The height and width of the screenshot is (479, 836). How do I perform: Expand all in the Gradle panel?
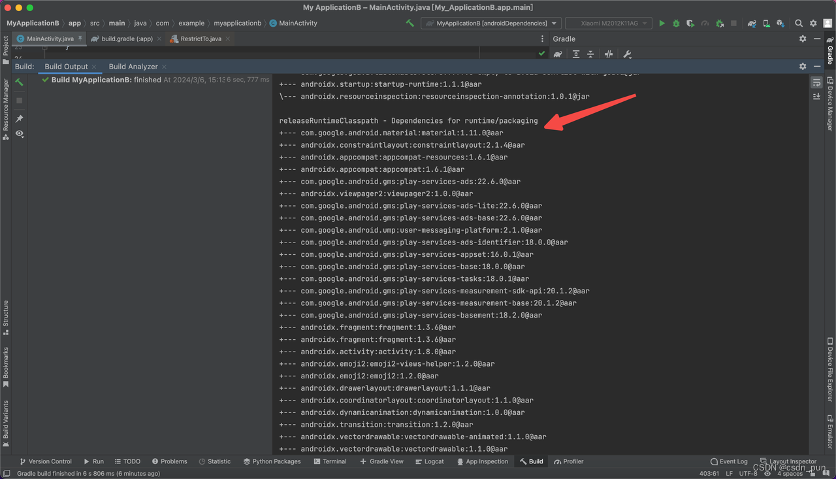576,54
